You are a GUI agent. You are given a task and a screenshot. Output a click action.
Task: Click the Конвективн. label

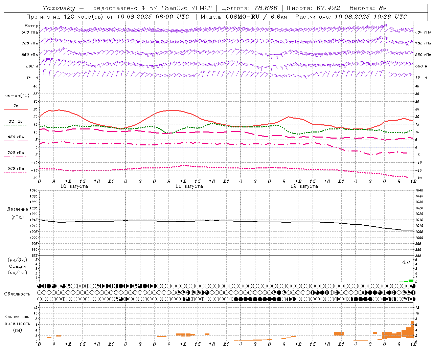[x=18, y=317]
